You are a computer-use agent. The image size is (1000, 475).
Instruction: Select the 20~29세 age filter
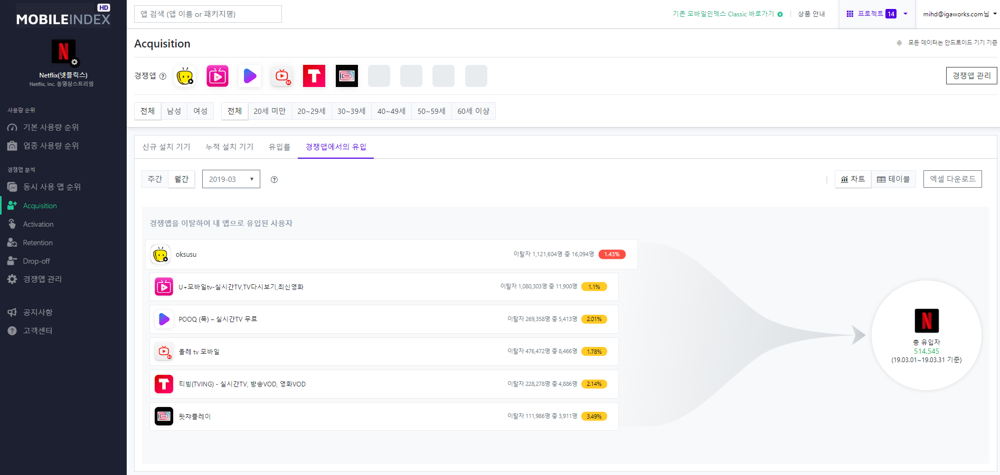coord(312,111)
